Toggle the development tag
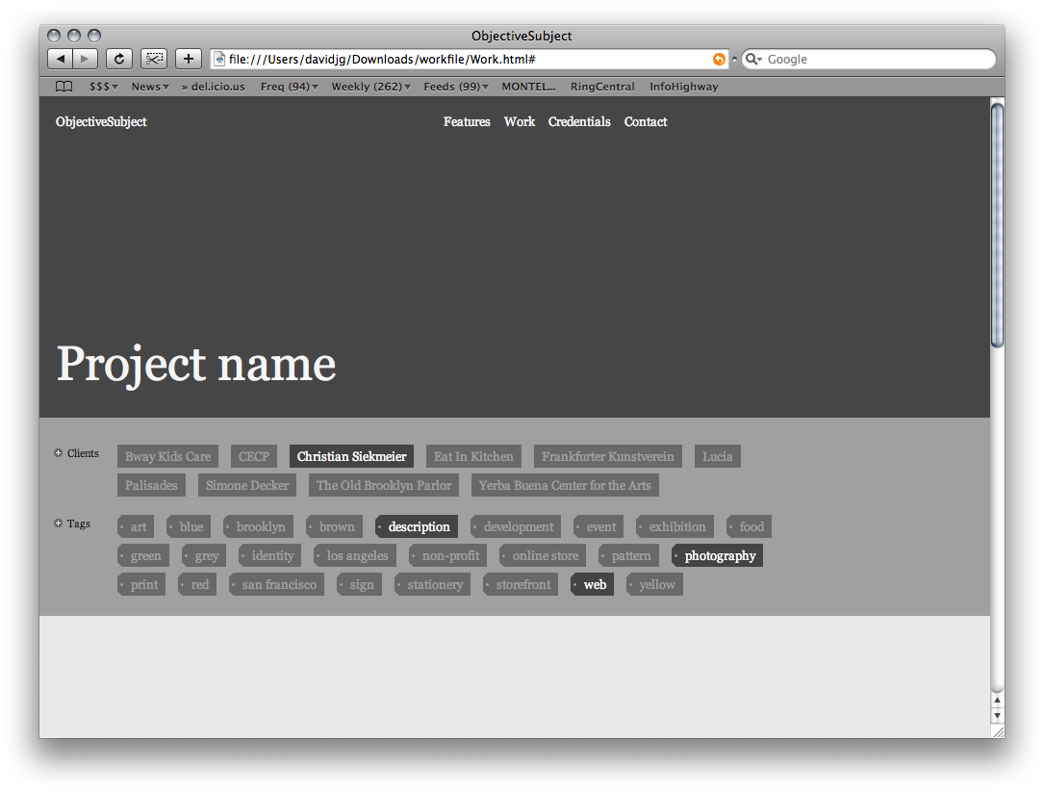The width and height of the screenshot is (1044, 792). pos(516,526)
